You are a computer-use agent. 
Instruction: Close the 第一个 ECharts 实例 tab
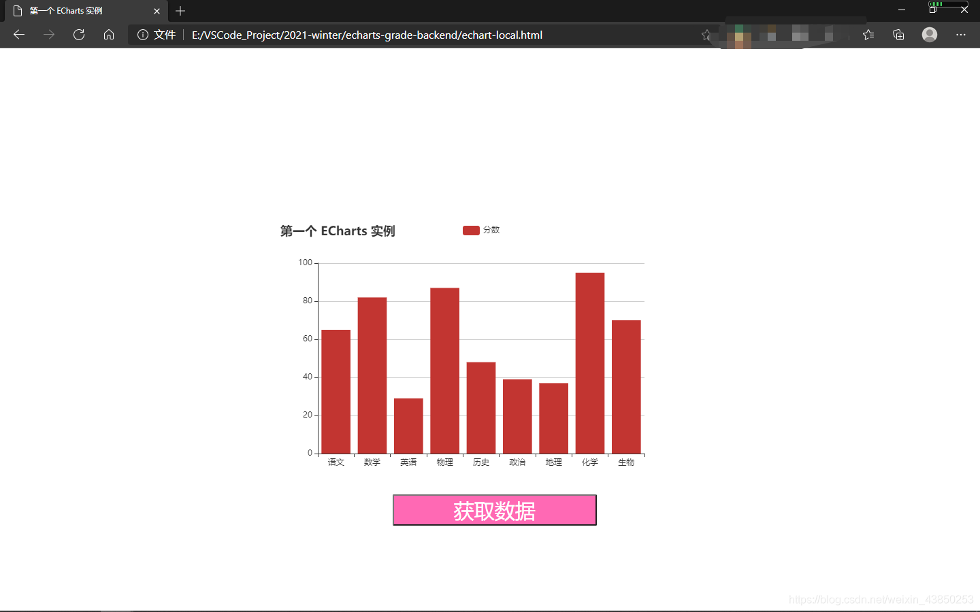(157, 11)
